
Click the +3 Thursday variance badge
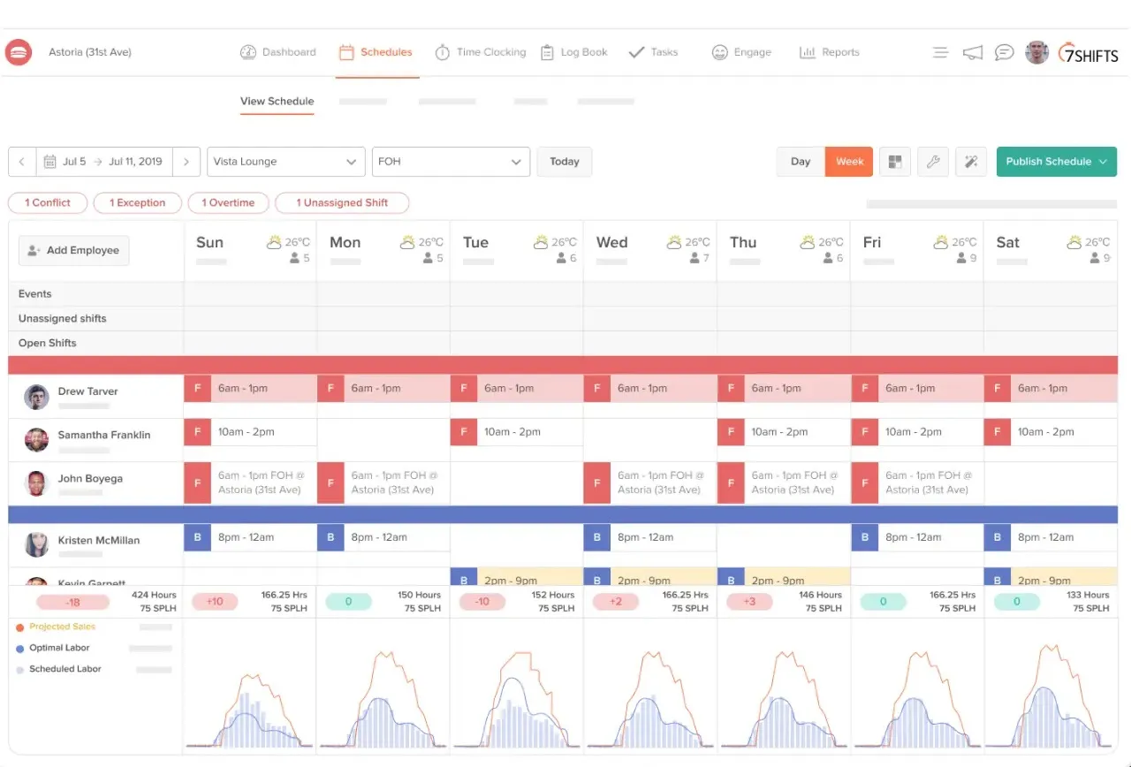[x=749, y=602]
